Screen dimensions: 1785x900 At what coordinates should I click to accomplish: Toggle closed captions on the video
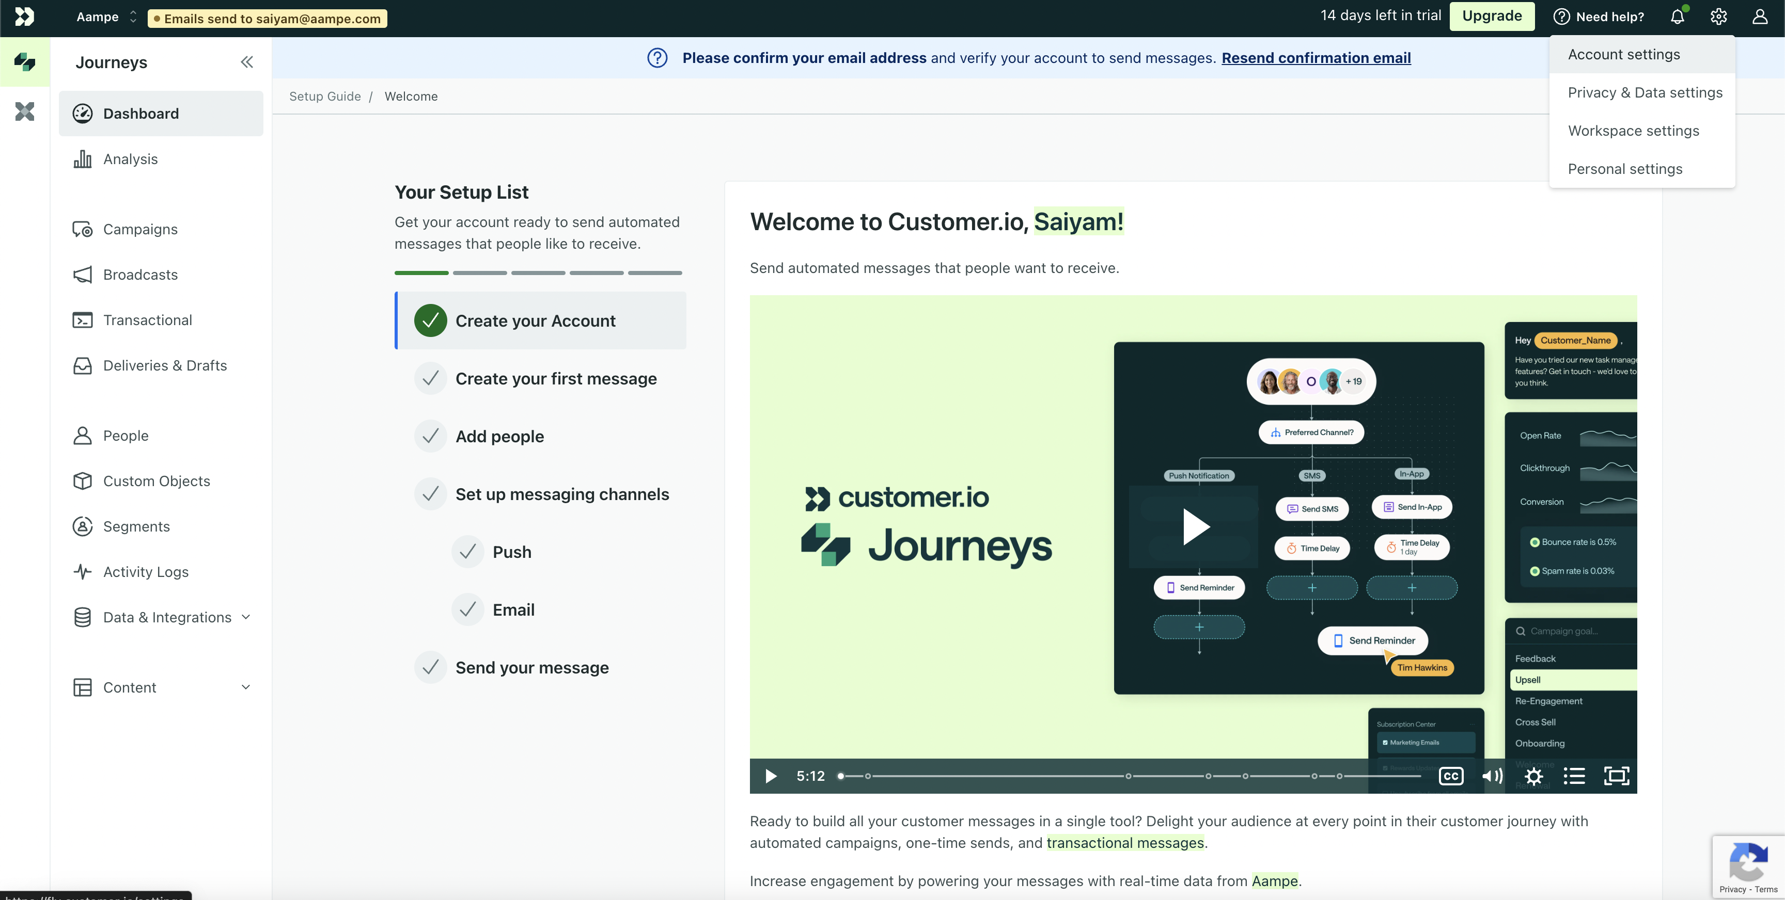(1451, 776)
